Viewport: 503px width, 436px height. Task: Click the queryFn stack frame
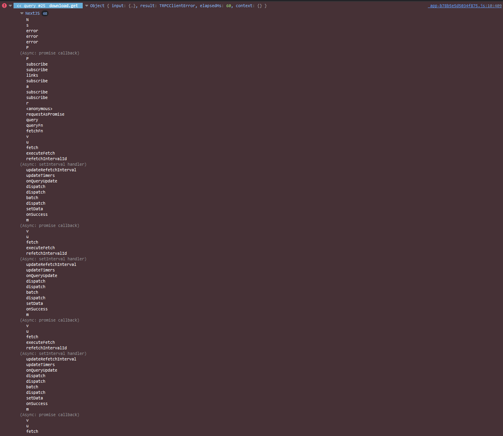pyautogui.click(x=34, y=125)
